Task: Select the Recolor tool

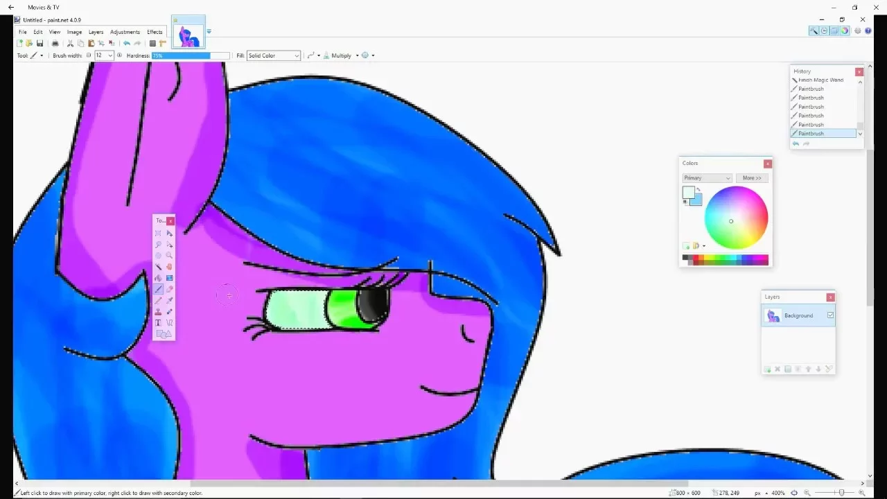Action: pos(170,311)
